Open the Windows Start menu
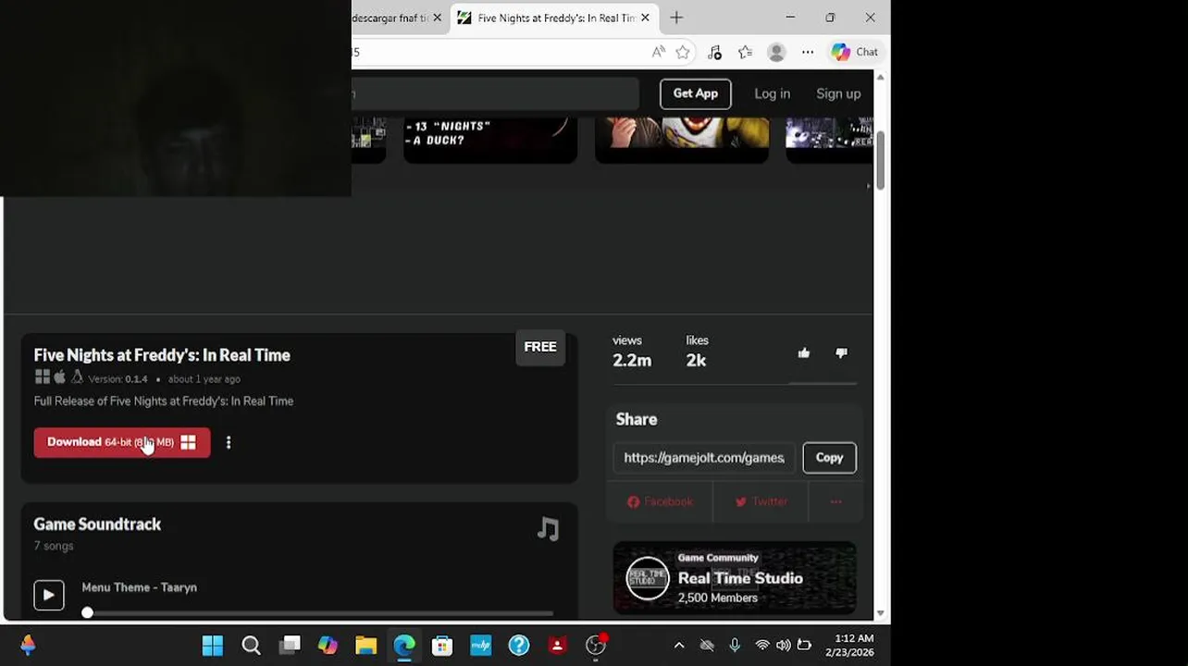 (x=213, y=645)
